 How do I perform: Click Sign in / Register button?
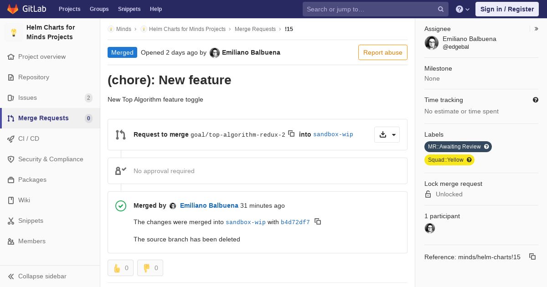point(507,9)
